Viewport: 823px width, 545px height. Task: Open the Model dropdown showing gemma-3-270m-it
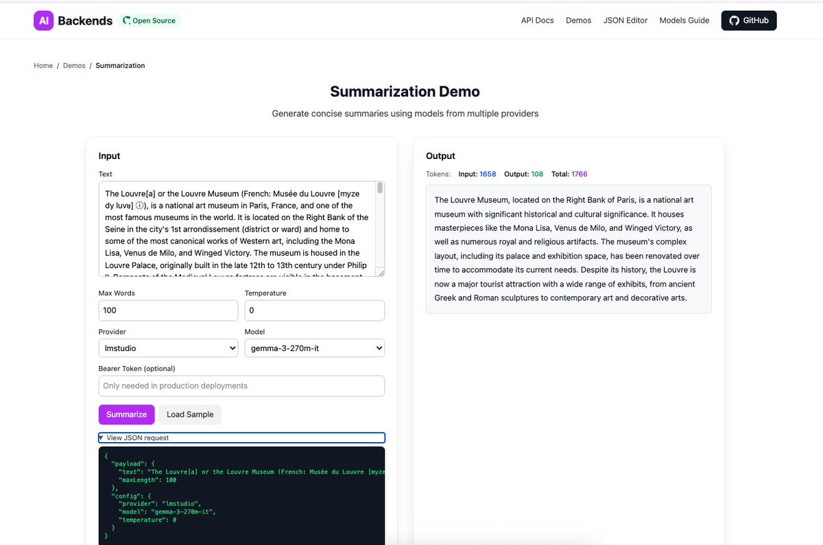pyautogui.click(x=315, y=348)
